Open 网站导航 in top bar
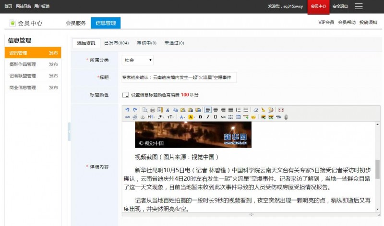This screenshot has height=226, width=384. [x=24, y=6]
